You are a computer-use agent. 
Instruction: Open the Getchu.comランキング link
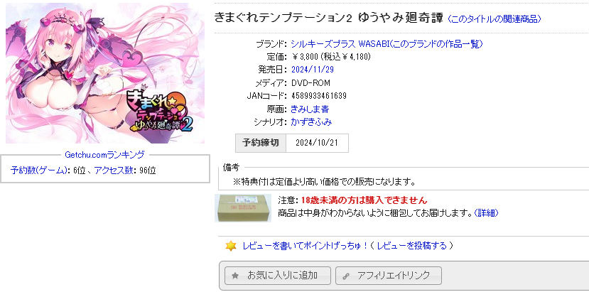pyautogui.click(x=104, y=154)
